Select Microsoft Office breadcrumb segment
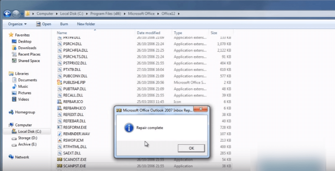335x171 pixels. tap(141, 14)
